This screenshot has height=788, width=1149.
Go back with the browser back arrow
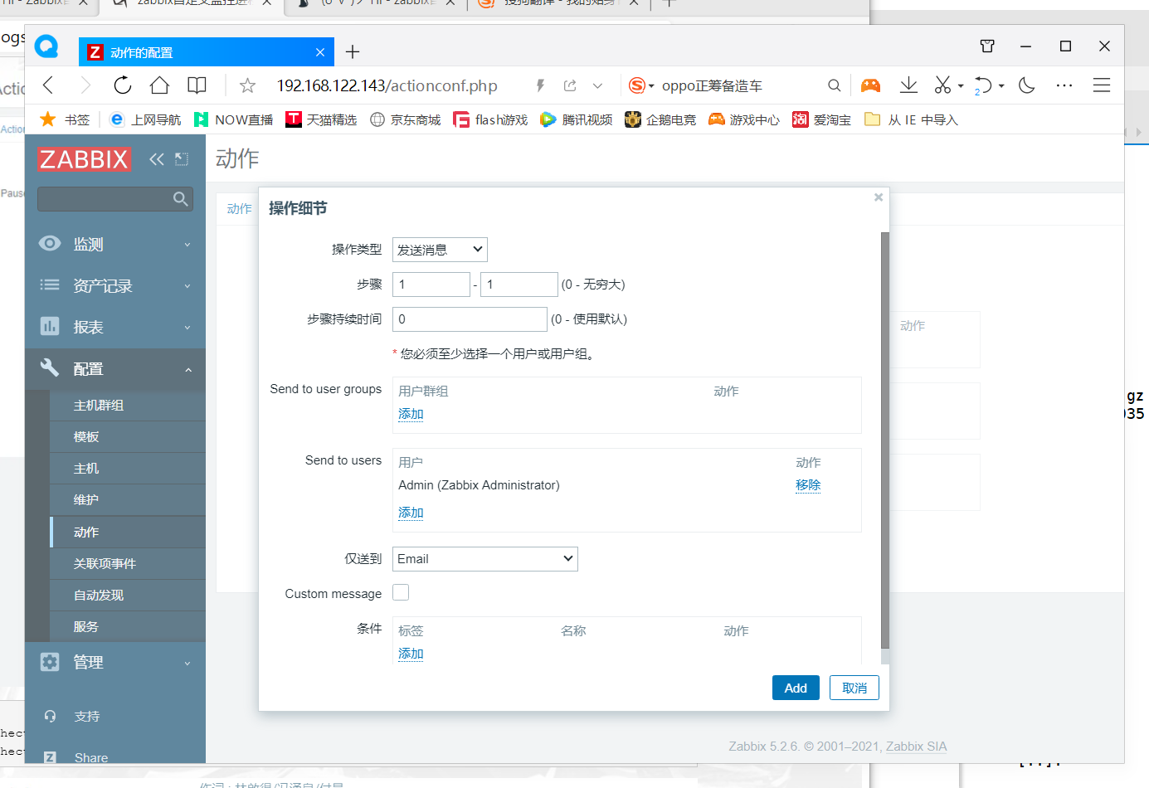coord(48,85)
